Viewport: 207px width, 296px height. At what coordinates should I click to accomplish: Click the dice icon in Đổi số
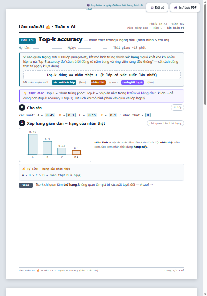point(152,8)
